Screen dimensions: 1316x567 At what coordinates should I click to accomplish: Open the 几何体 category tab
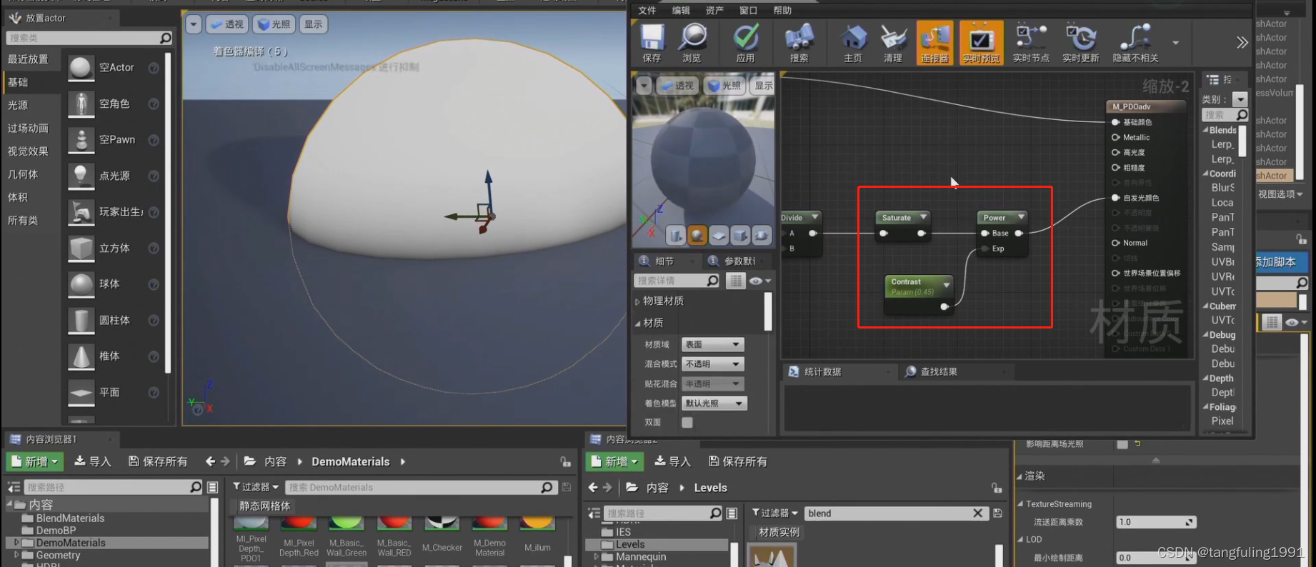pyautogui.click(x=23, y=174)
